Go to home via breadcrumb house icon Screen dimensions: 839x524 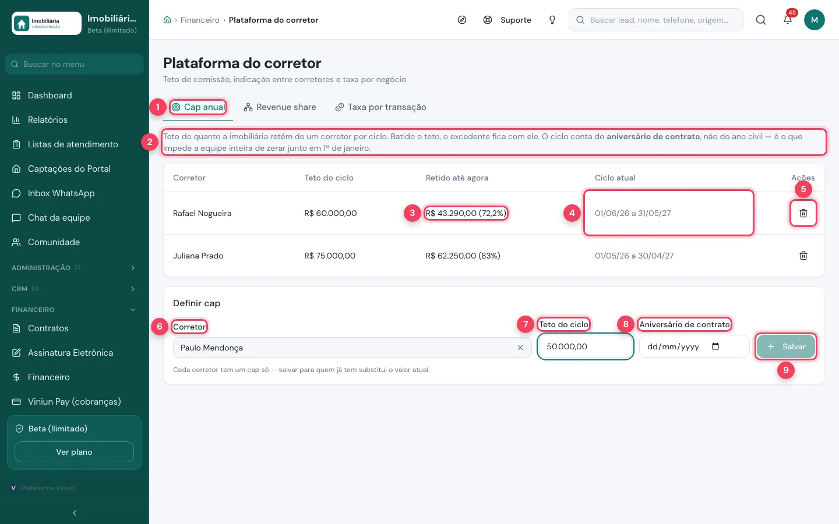click(x=167, y=20)
